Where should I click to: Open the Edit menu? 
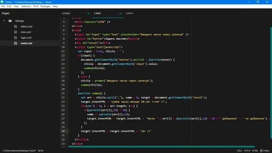(9, 6)
